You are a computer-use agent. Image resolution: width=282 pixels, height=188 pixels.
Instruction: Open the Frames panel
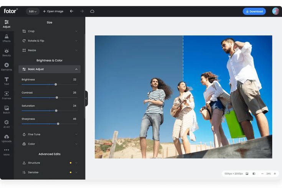click(7, 95)
